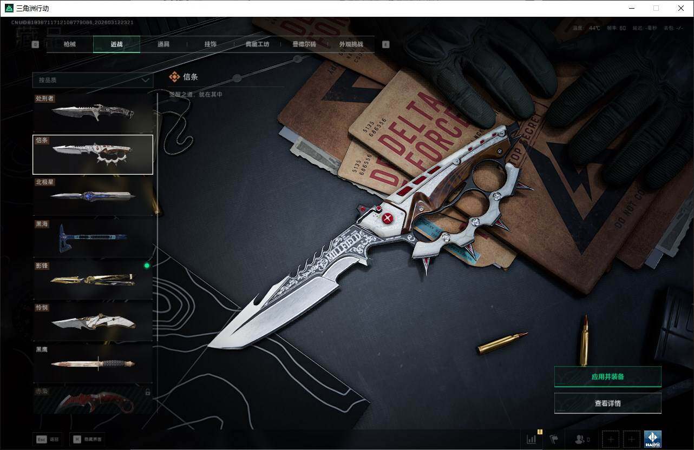
Task: Click the flag icon in bottom bar
Action: pos(554,439)
